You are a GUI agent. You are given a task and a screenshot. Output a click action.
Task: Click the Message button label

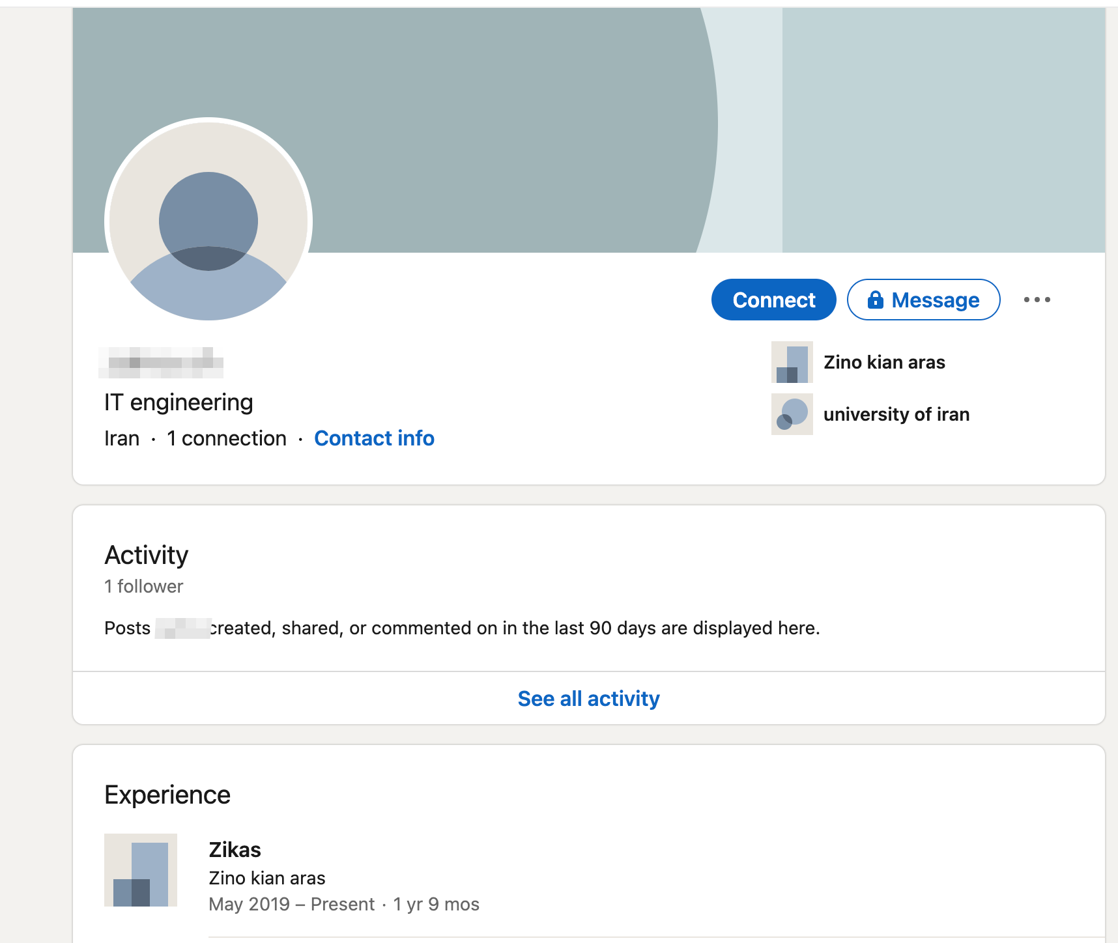pyautogui.click(x=935, y=300)
